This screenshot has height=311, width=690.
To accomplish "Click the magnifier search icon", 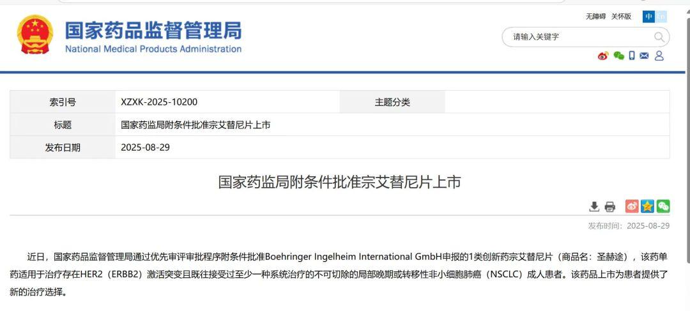I will [659, 37].
